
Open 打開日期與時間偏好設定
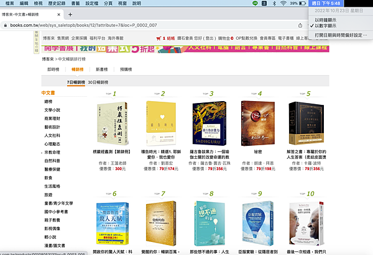click(x=341, y=35)
